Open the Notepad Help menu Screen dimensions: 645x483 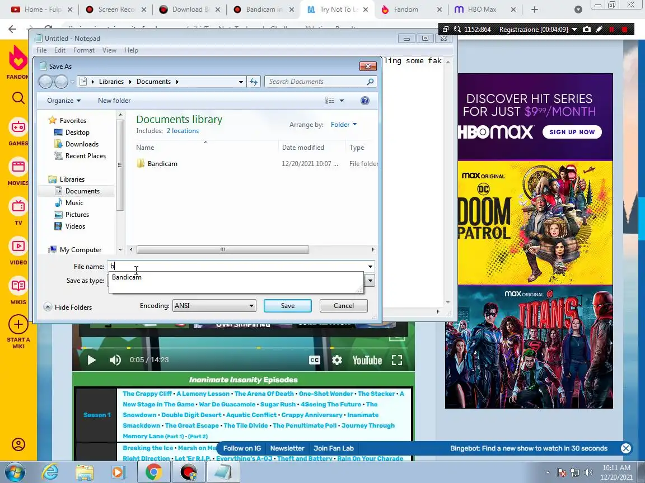pyautogui.click(x=131, y=50)
